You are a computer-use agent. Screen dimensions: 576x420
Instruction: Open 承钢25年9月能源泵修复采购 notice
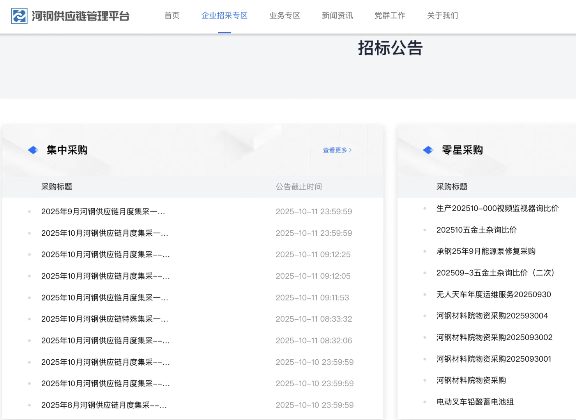pyautogui.click(x=486, y=251)
